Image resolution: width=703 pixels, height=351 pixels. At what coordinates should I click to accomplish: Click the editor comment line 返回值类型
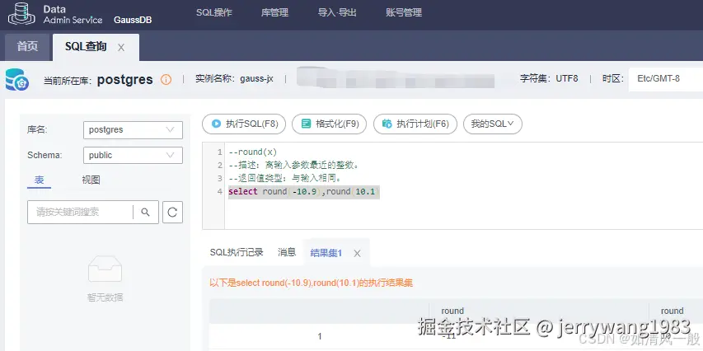pyautogui.click(x=285, y=179)
